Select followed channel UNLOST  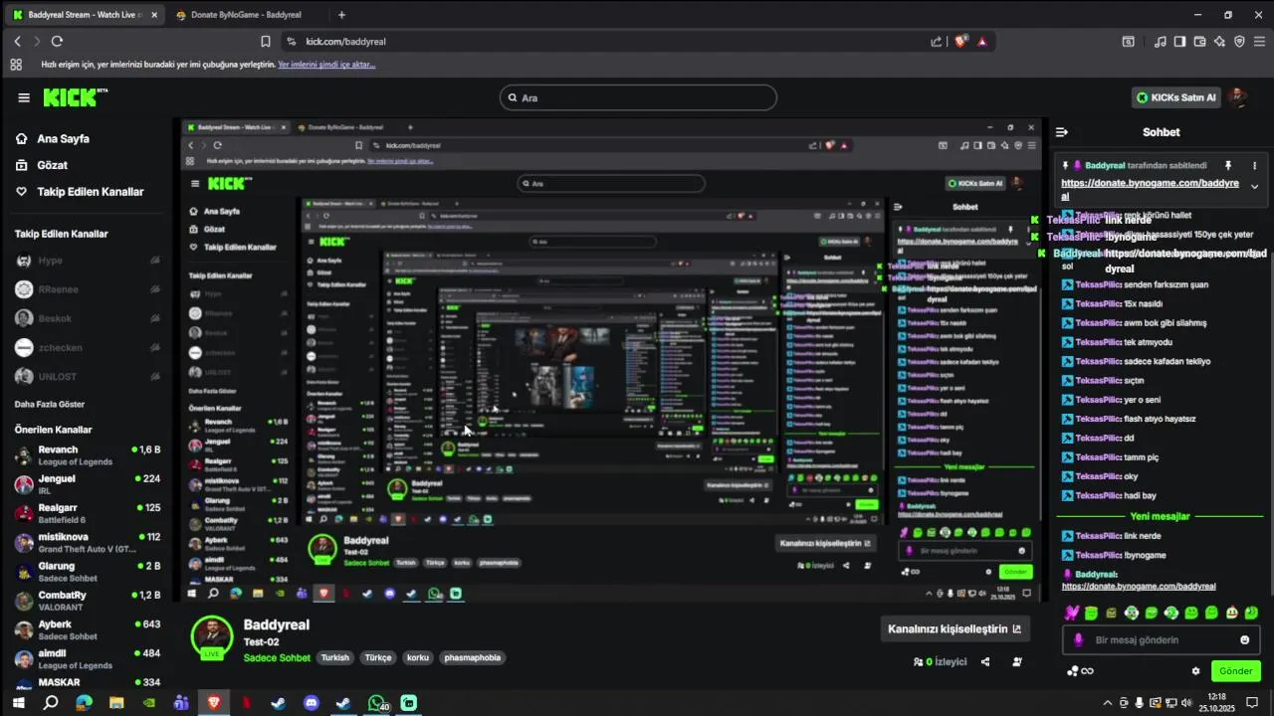pyautogui.click(x=88, y=376)
